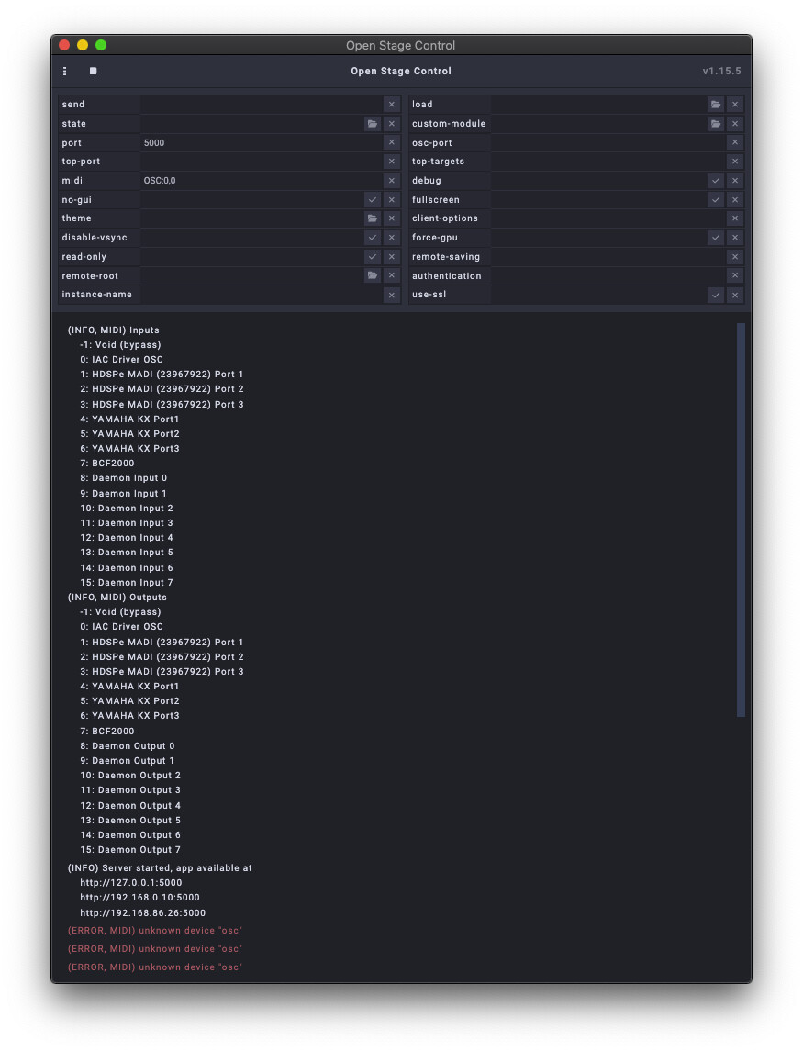Viewport: 803px width, 1051px height.
Task: Click the console log scrollbar
Action: pyautogui.click(x=741, y=519)
